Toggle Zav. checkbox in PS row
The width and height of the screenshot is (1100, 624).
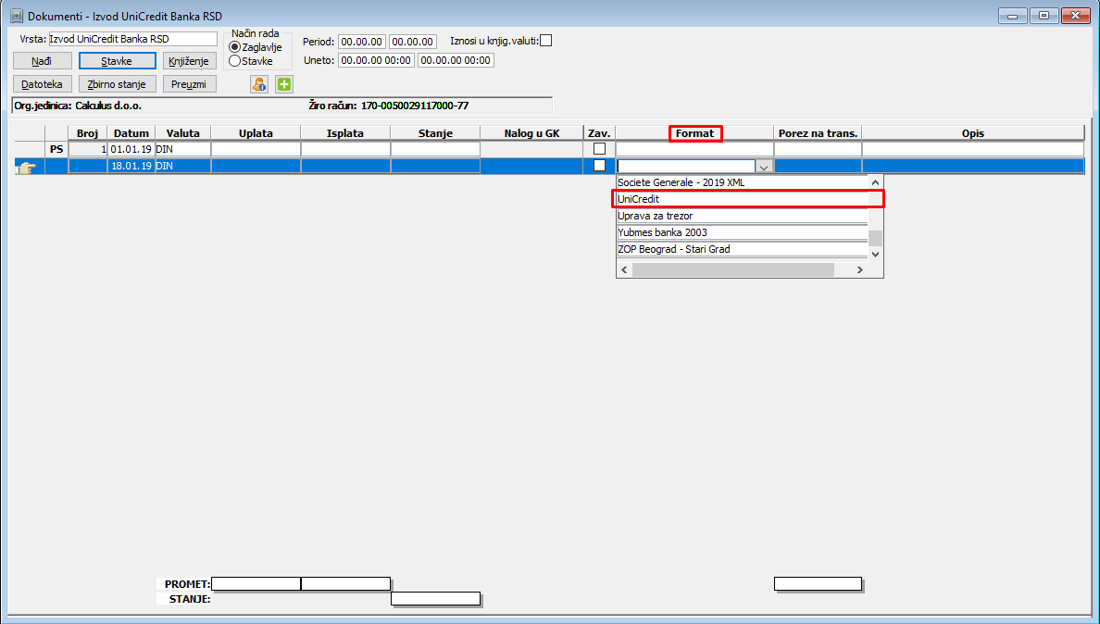coord(599,149)
